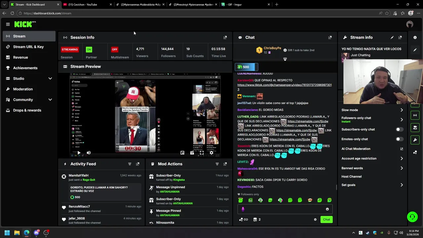Open Stream URL & Key page
The height and width of the screenshot is (238, 423).
click(29, 47)
